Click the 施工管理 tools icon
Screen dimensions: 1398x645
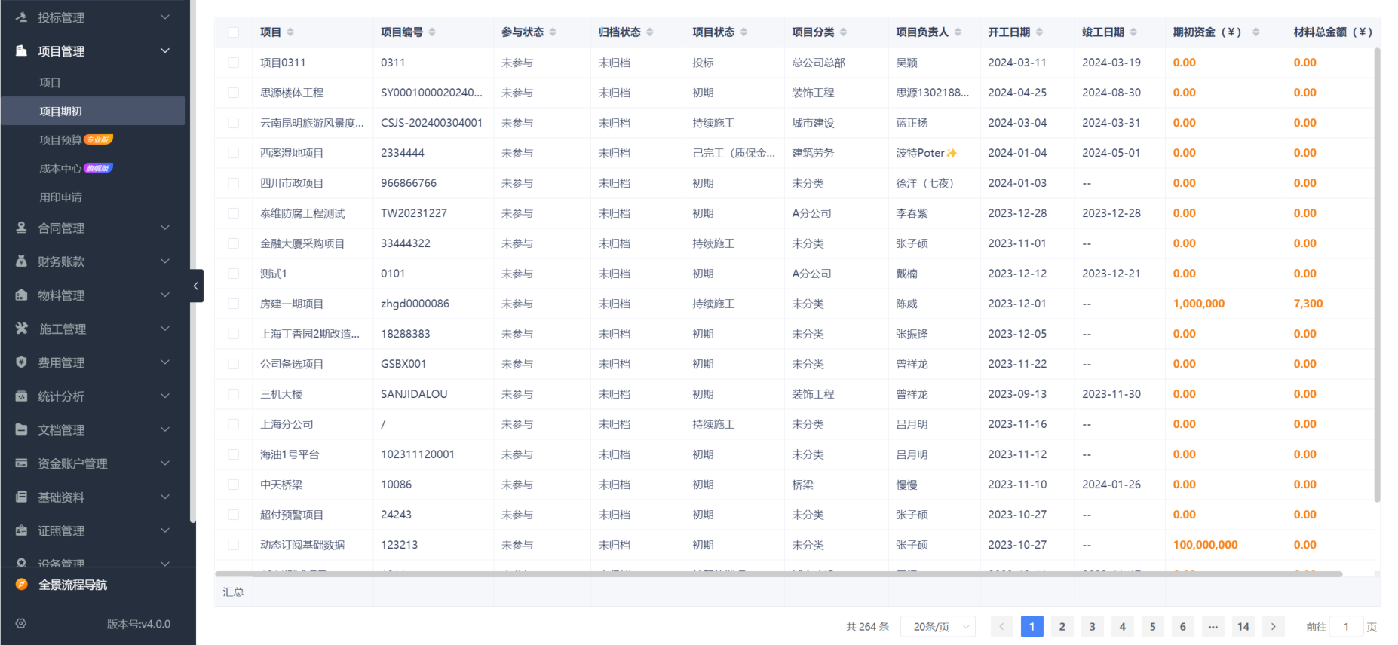pyautogui.click(x=21, y=329)
